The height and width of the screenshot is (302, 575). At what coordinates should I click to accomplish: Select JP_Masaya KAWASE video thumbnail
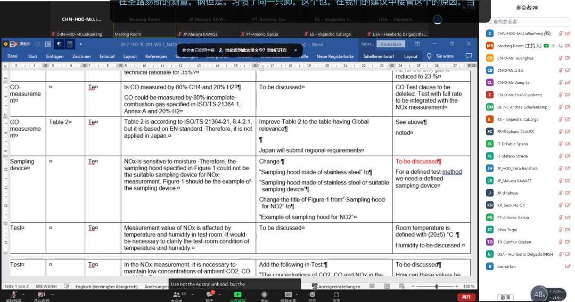pos(208,19)
